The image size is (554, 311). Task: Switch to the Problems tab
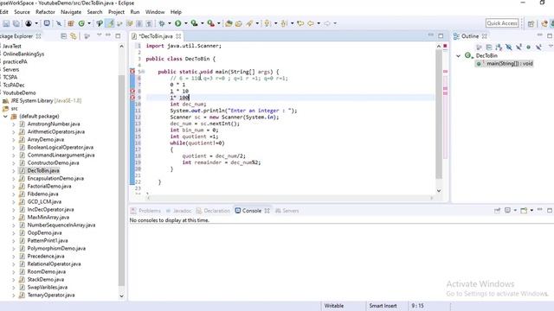coord(145,211)
